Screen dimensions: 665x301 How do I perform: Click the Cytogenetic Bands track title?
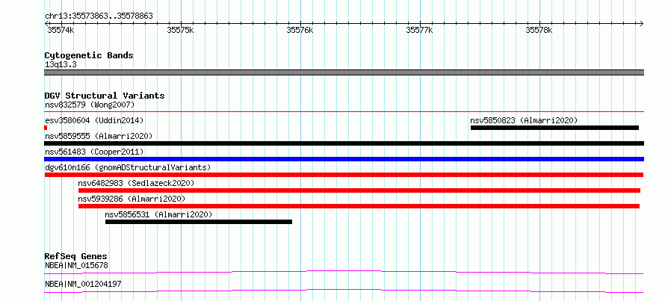click(89, 55)
